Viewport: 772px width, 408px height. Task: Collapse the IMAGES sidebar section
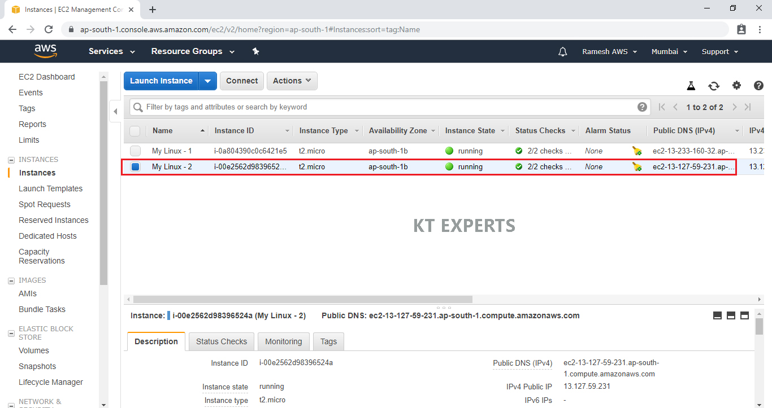[11, 281]
